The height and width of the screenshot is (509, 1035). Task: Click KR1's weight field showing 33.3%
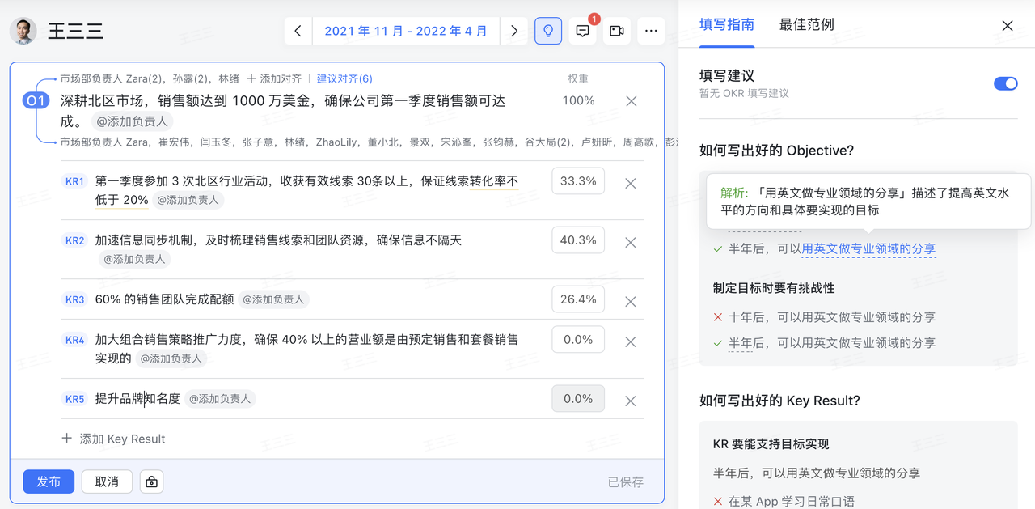[577, 180]
